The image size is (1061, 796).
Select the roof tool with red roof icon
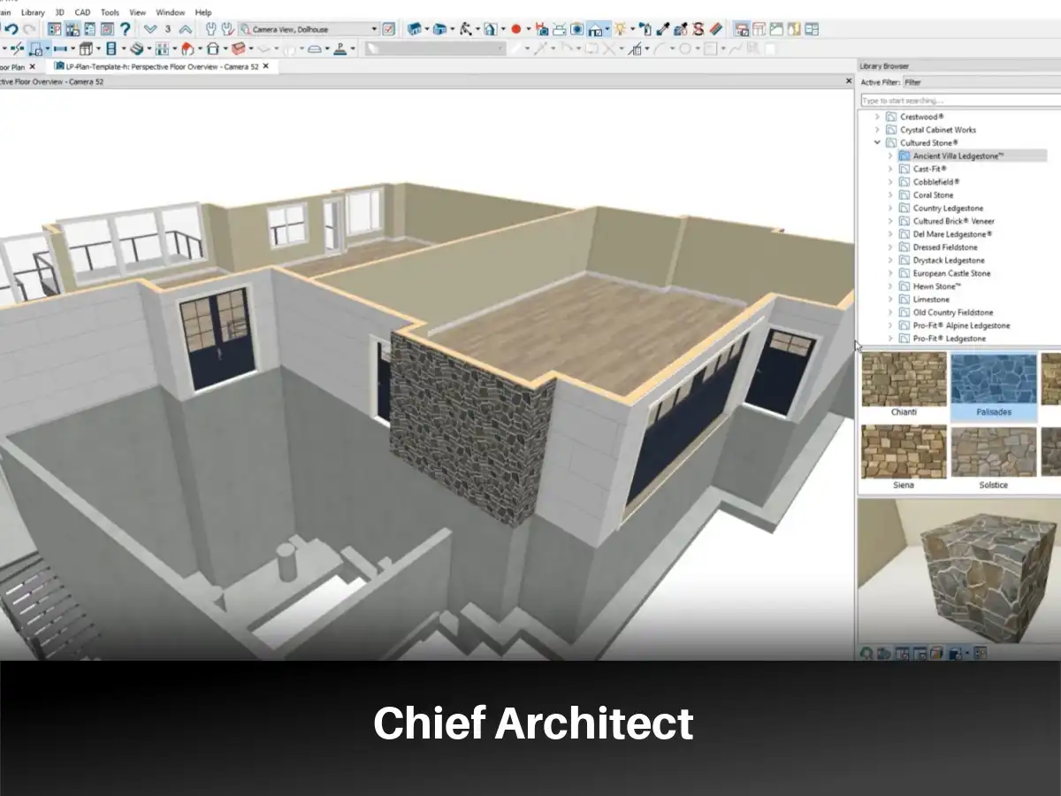(x=187, y=48)
